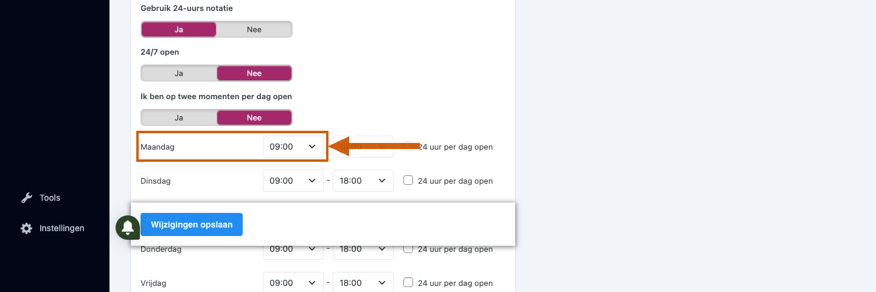Open Dinsdag closing time 18:00 dropdown
This screenshot has height=292, width=876.
coord(363,181)
